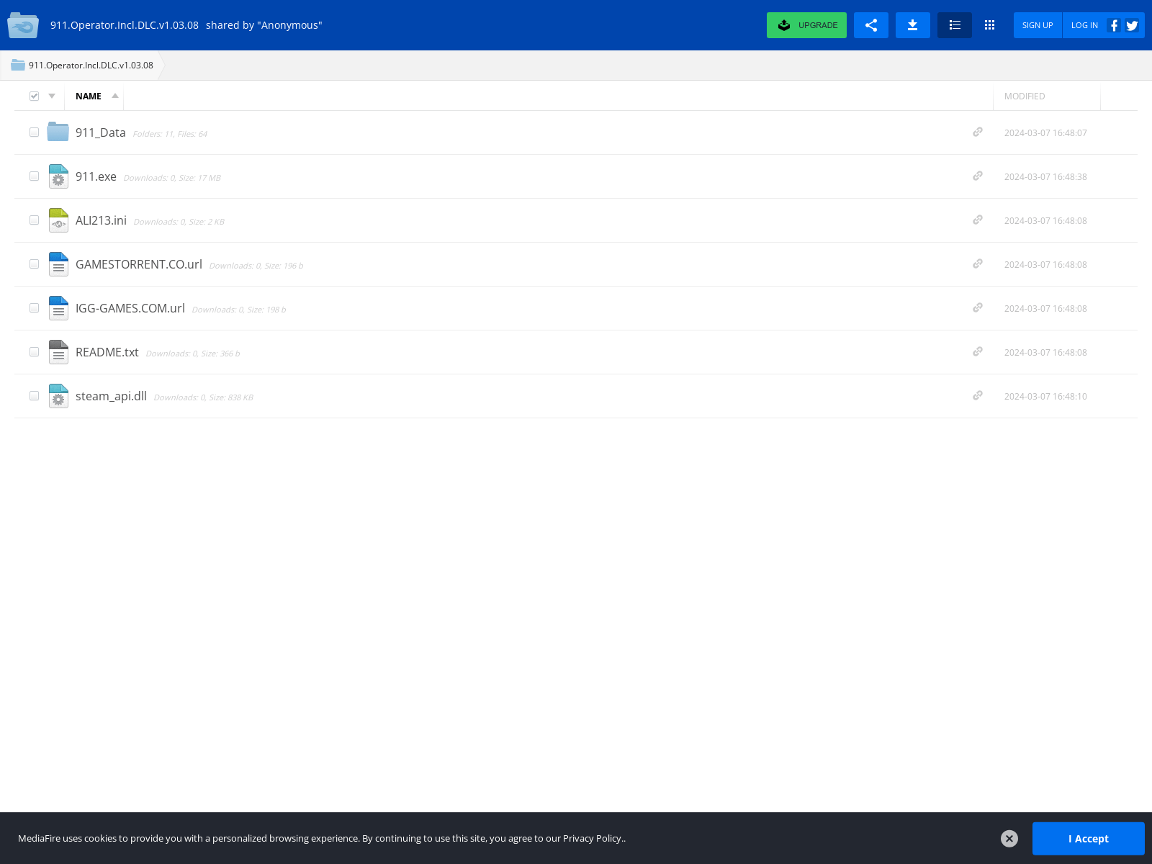1152x864 pixels.
Task: Click 911.exe modified date 16:48:38
Action: [1045, 177]
